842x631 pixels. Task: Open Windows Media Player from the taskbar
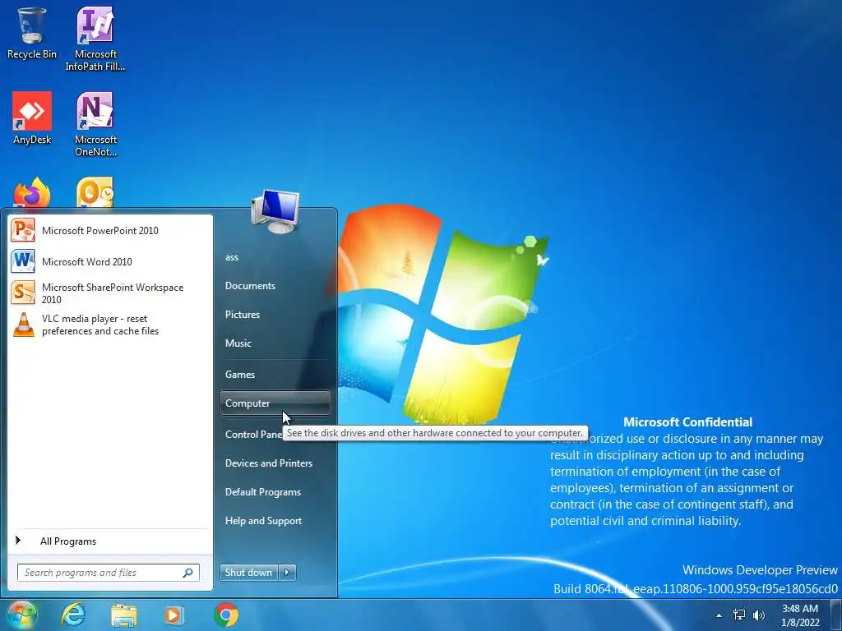tap(173, 615)
